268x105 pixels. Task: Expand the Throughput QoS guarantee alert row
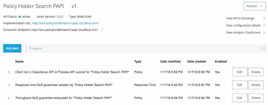pos(9,98)
